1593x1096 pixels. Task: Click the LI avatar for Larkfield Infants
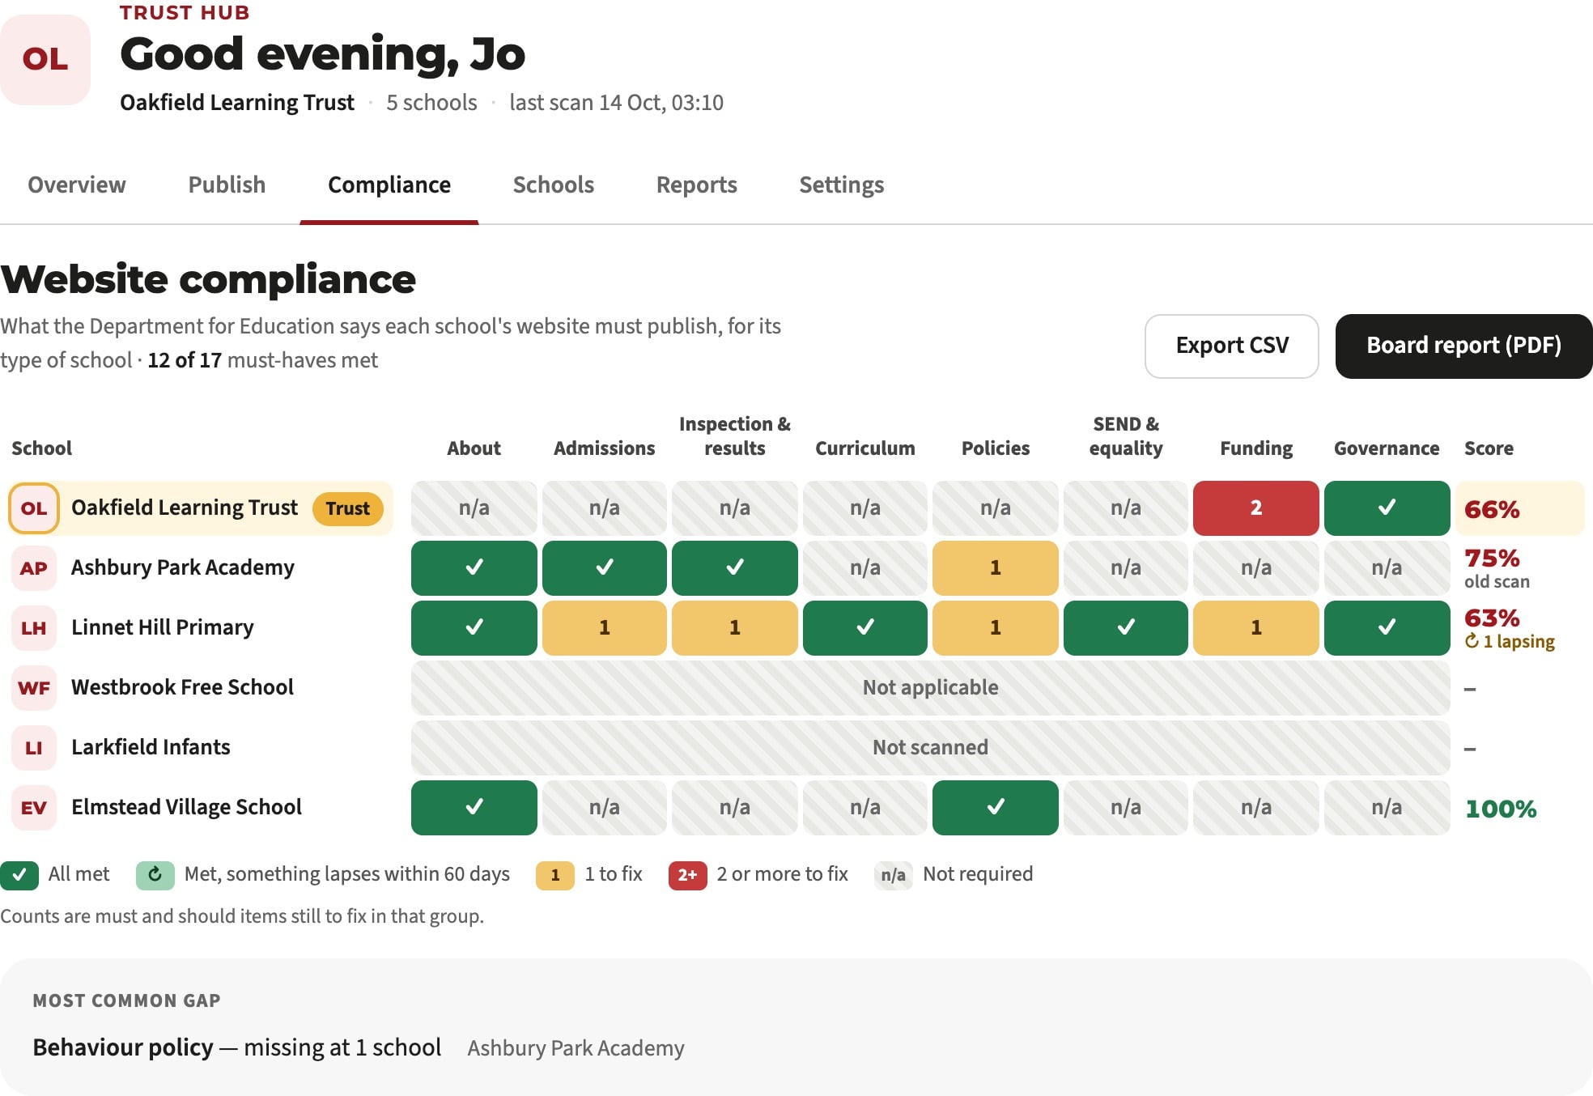(x=34, y=748)
